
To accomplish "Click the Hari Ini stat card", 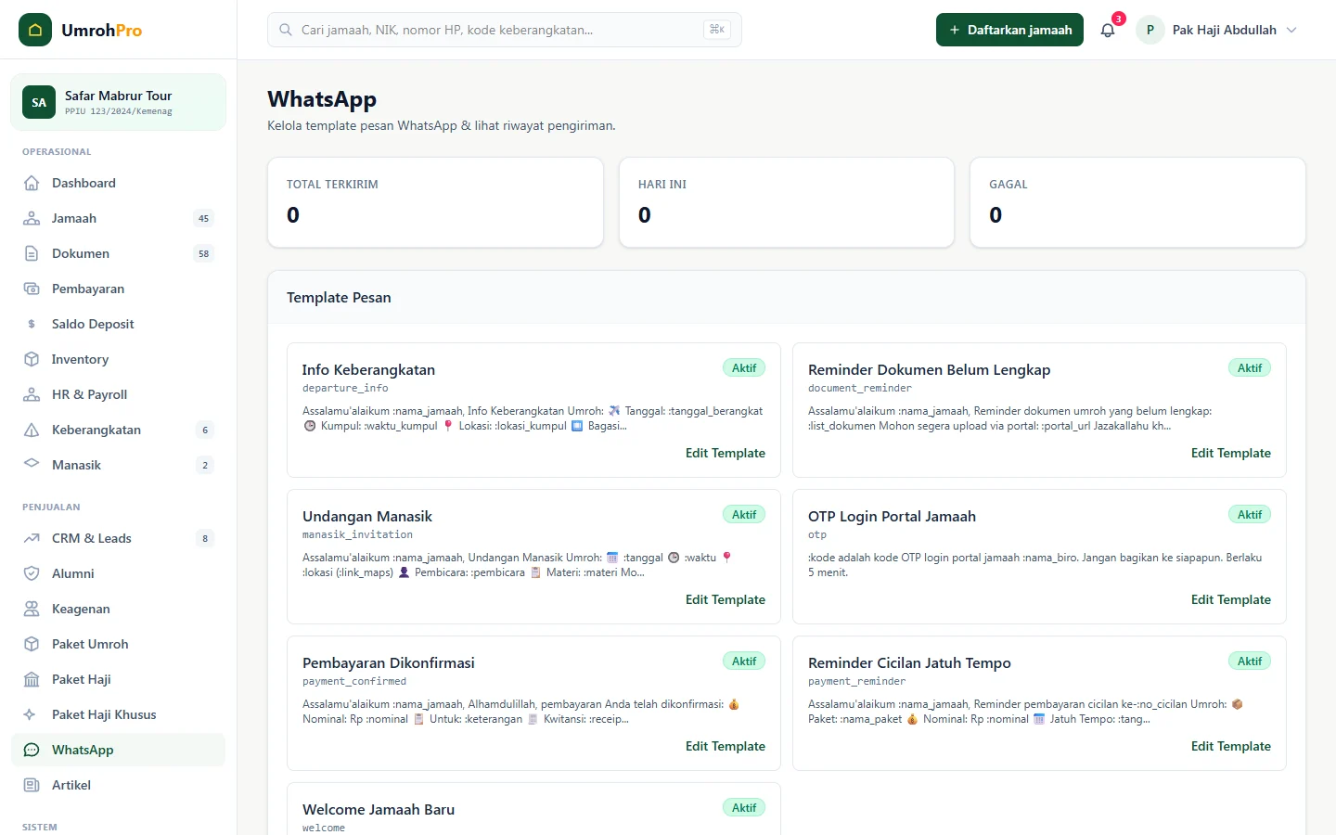I will click(787, 202).
